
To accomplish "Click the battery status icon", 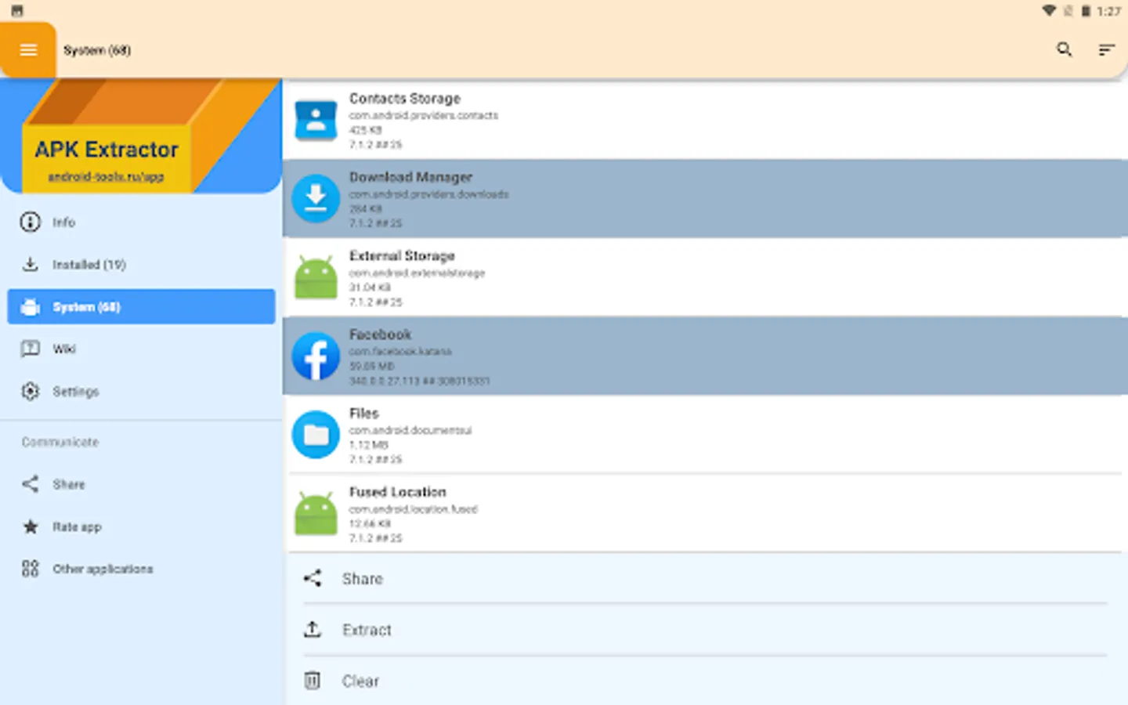I will 1086,11.
